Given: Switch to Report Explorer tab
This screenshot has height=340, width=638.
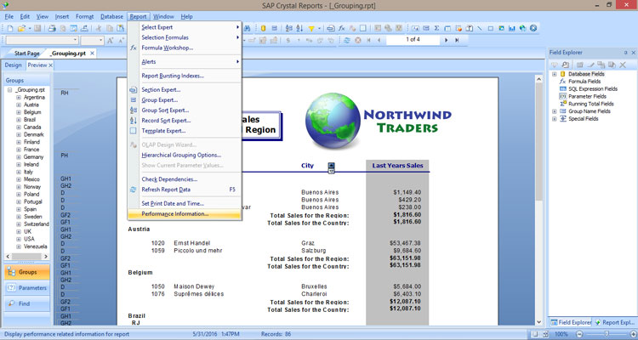Looking at the screenshot, I should pos(615,322).
